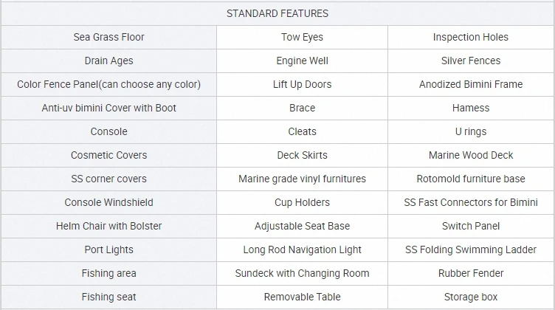Select Long Rod Navigation Light cell

point(302,249)
